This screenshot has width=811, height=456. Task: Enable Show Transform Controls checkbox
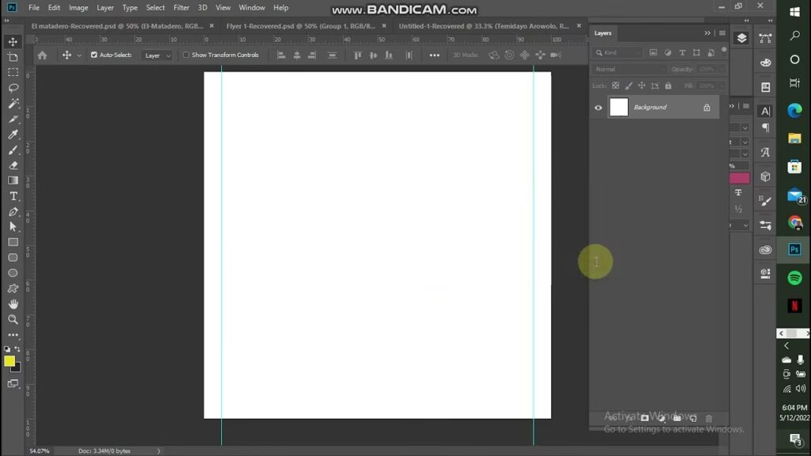186,55
